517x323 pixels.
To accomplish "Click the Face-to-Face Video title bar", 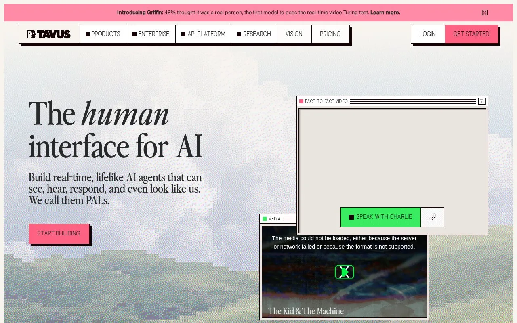I will pyautogui.click(x=392, y=101).
